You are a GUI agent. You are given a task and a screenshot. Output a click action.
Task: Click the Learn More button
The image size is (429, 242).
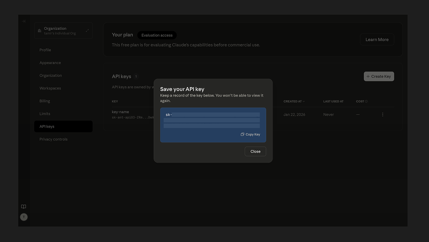pos(377,39)
